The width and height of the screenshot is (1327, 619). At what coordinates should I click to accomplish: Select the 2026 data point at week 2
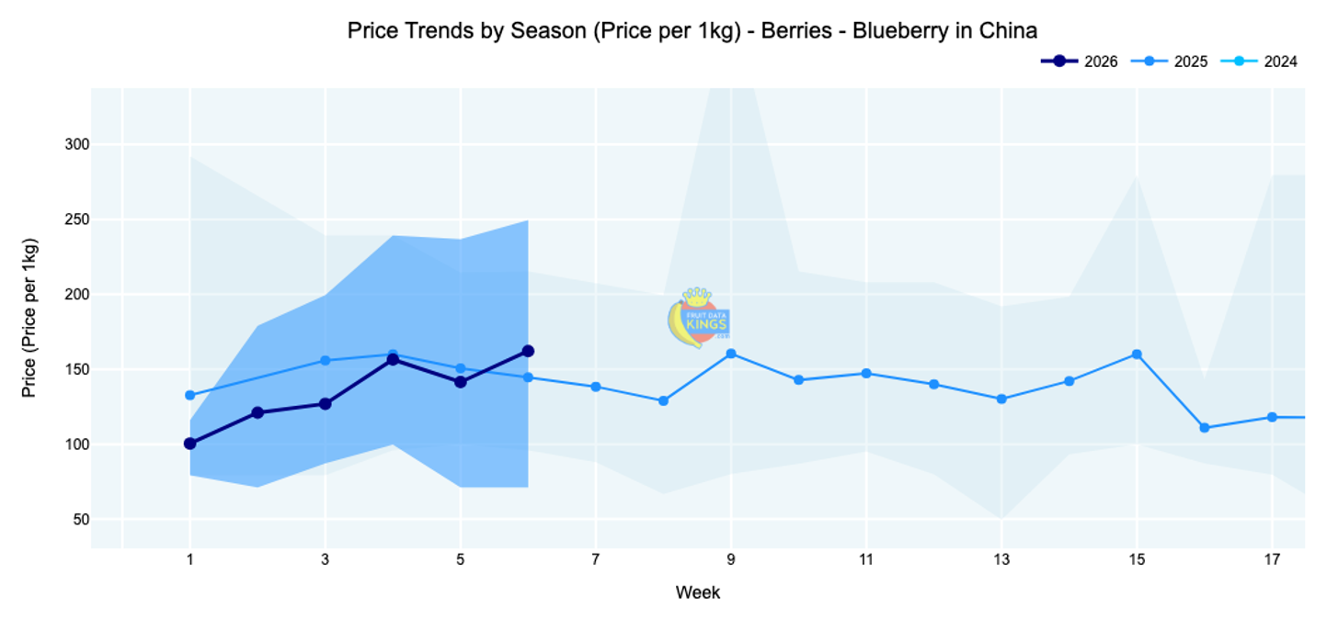click(x=257, y=412)
